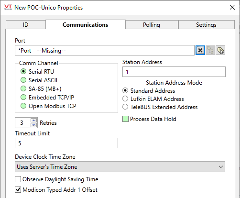Switch to the Polling tab
This screenshot has height=198, width=240.
pyautogui.click(x=152, y=25)
